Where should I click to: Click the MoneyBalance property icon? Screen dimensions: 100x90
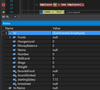pyautogui.click(x=14, y=46)
